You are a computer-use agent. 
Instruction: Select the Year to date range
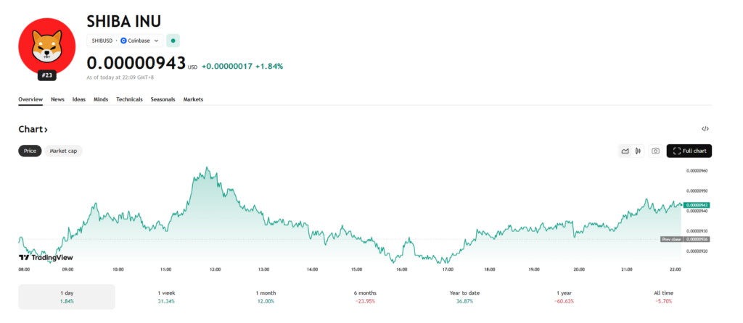click(x=465, y=296)
